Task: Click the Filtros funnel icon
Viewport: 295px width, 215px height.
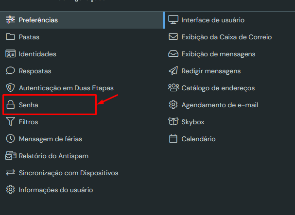Action: (10, 122)
